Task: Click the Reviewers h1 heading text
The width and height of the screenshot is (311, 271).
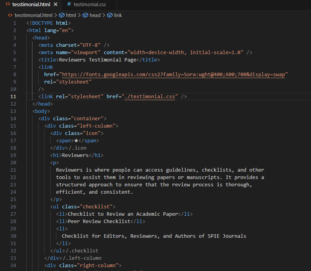Action: [x=75, y=155]
